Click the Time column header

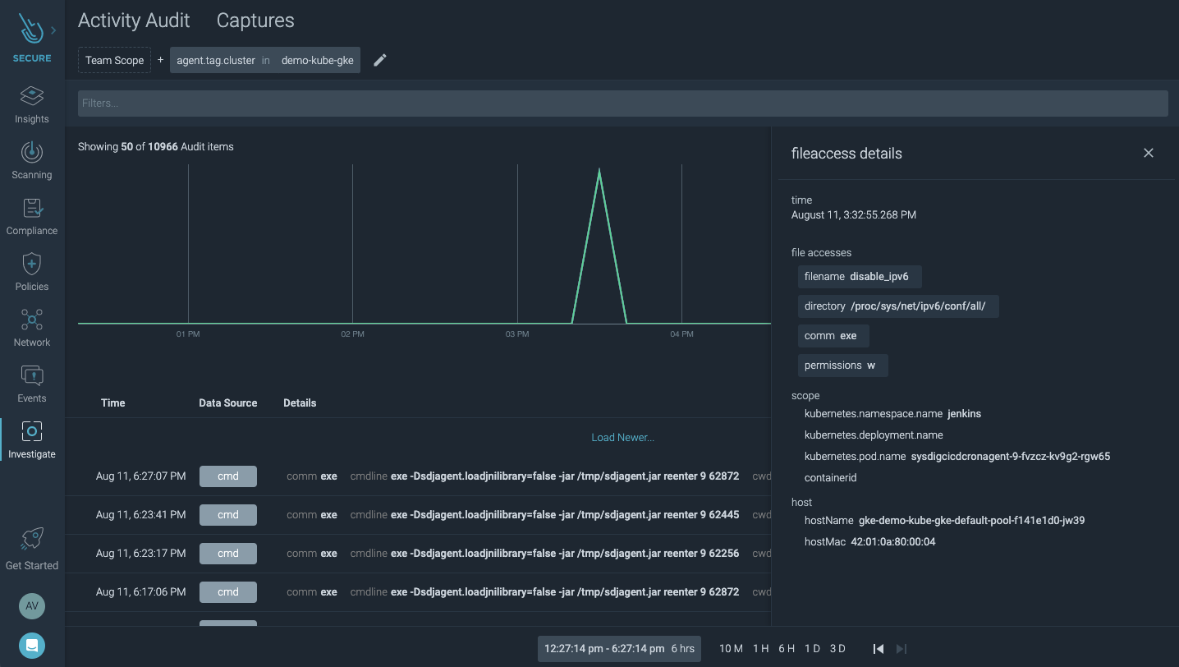coord(113,403)
